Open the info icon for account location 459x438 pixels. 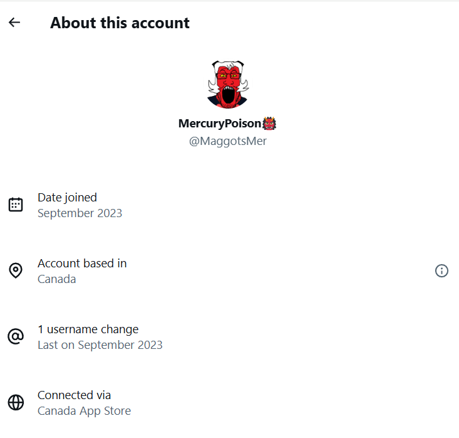(441, 270)
